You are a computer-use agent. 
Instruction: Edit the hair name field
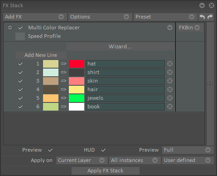pos(125,89)
